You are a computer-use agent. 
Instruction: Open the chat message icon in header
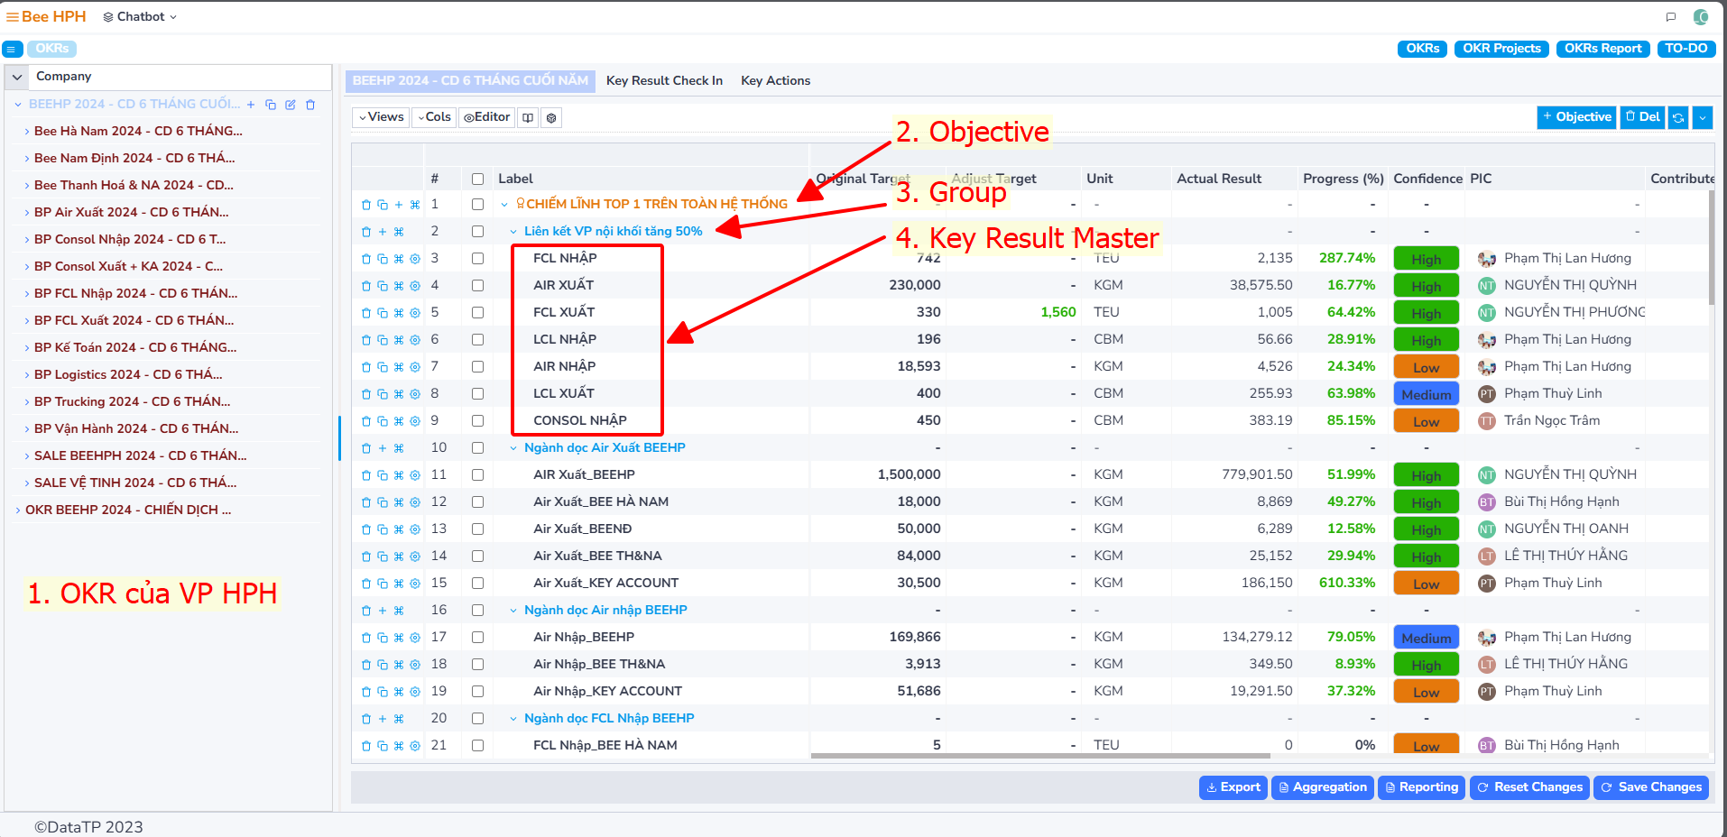pos(1671,17)
